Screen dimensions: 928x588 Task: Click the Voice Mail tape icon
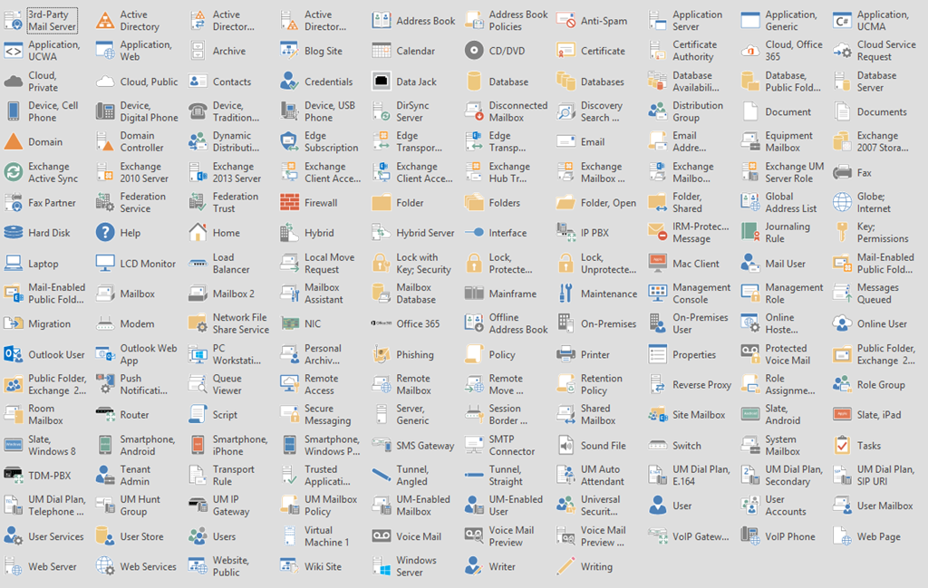382,536
